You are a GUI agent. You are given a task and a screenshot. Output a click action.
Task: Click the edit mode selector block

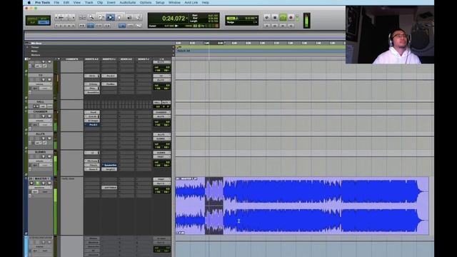pos(38,20)
